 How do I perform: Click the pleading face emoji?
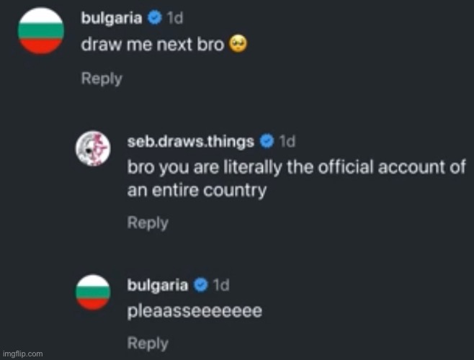click(236, 45)
